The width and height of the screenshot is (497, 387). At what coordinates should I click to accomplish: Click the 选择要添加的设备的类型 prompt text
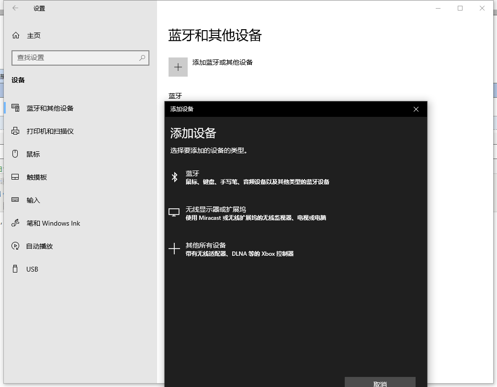pyautogui.click(x=209, y=150)
